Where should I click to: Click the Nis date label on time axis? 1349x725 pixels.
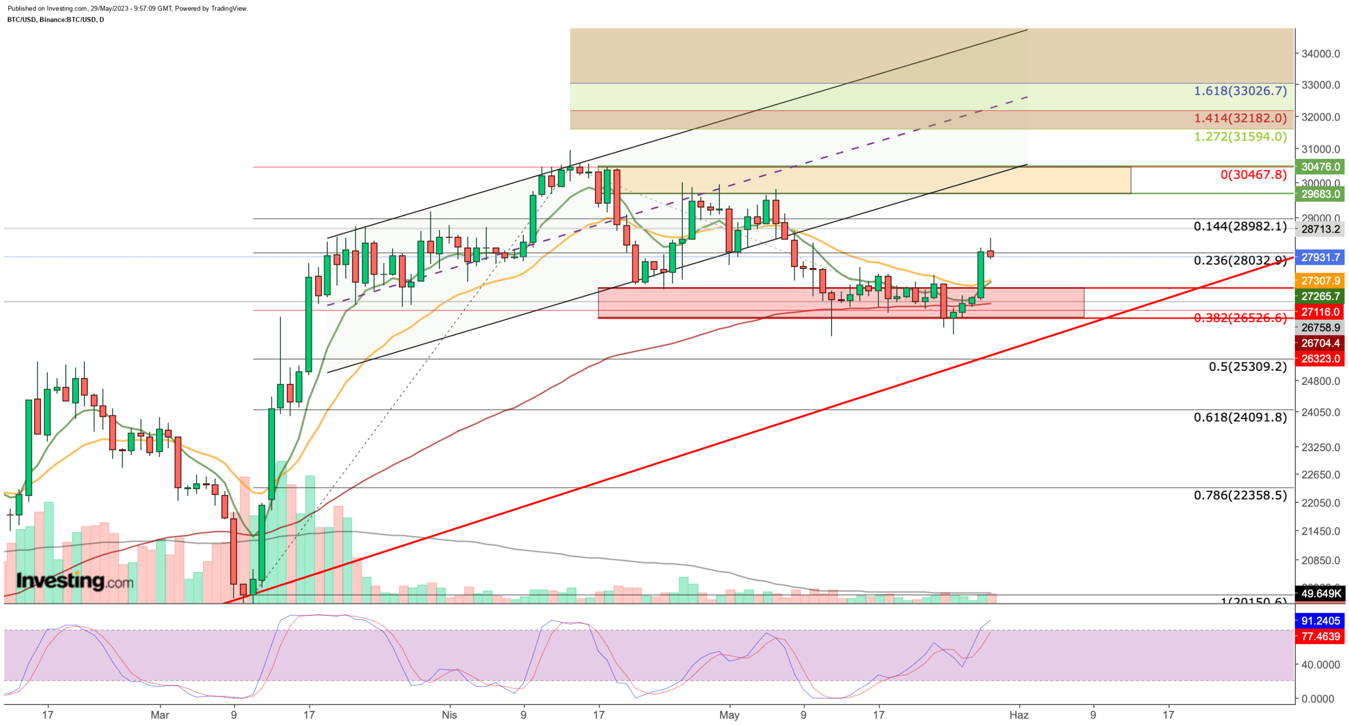click(449, 714)
